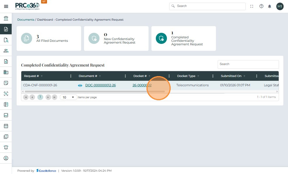Image resolution: width=288 pixels, height=174 pixels.
Task: Go to first page of results
Action: click(26, 97)
